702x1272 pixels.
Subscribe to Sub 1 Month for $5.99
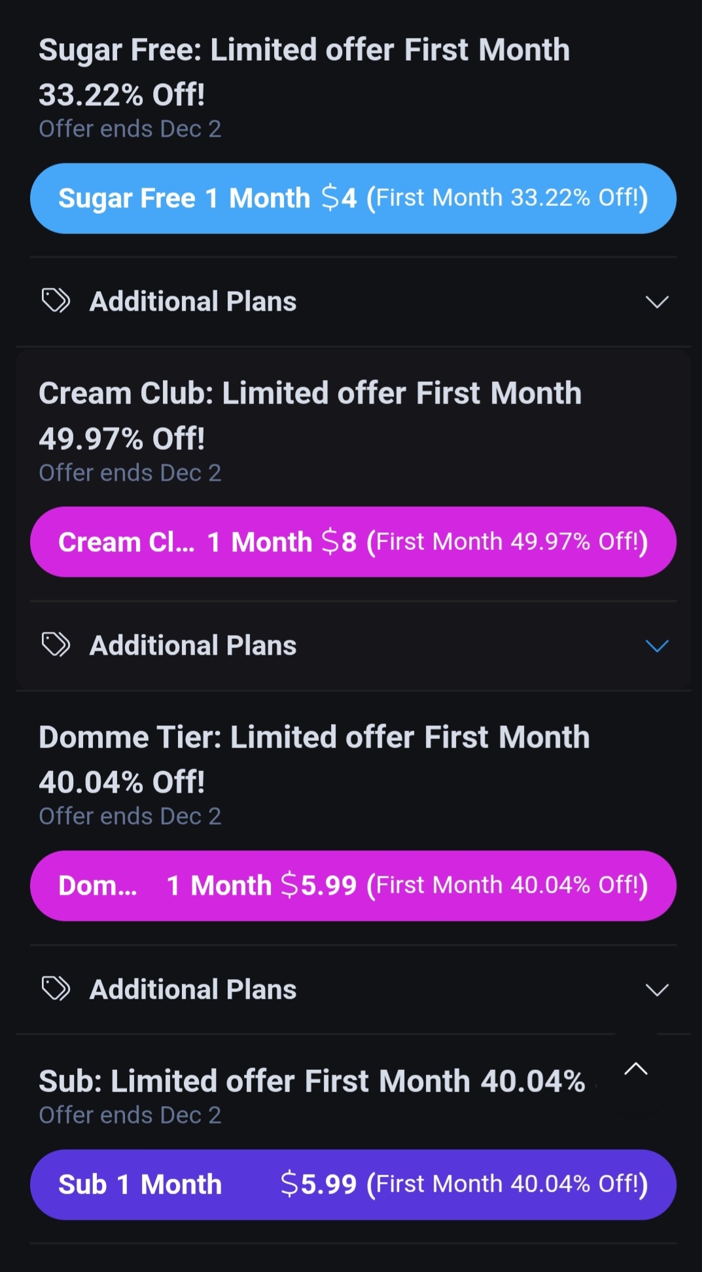click(x=353, y=1184)
